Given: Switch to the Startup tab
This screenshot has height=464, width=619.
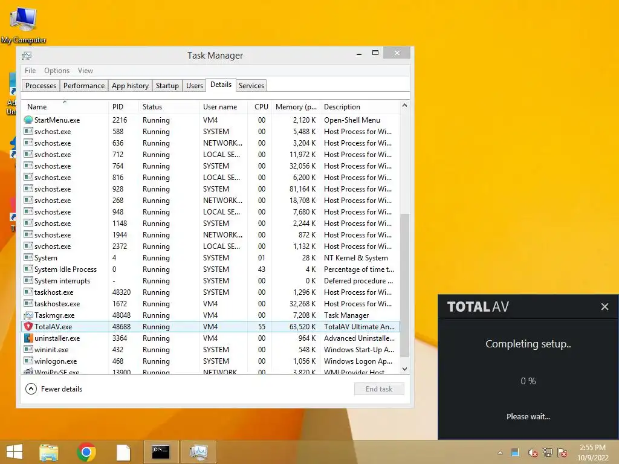Looking at the screenshot, I should (x=167, y=86).
